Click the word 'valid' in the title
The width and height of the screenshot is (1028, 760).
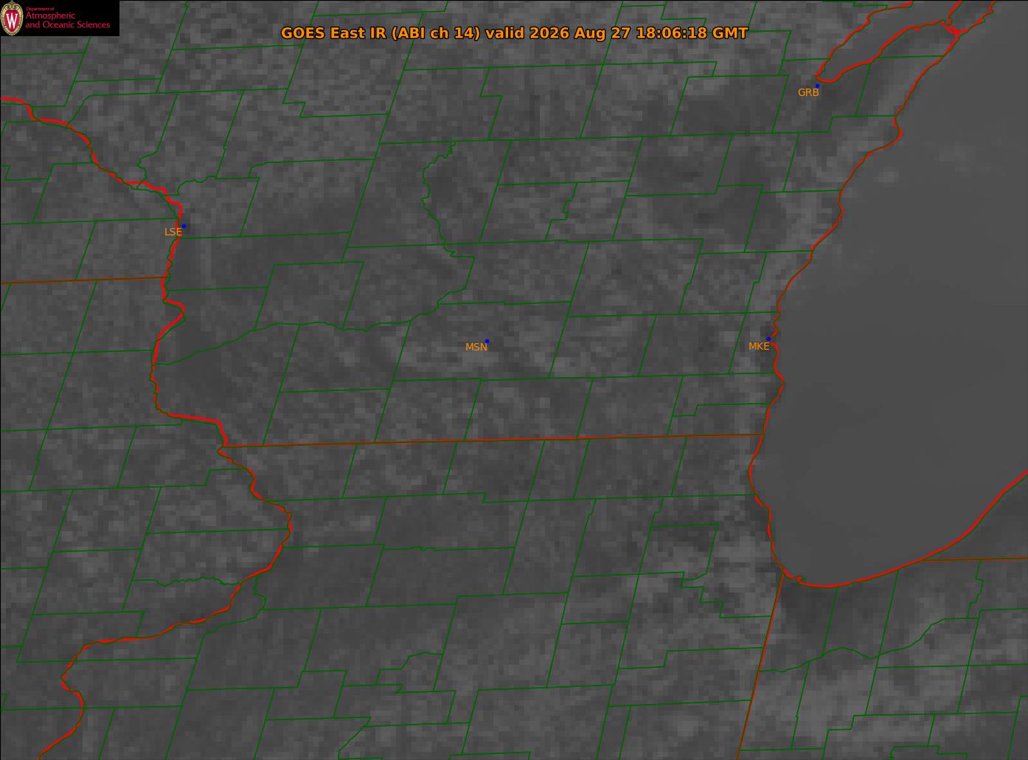[505, 33]
